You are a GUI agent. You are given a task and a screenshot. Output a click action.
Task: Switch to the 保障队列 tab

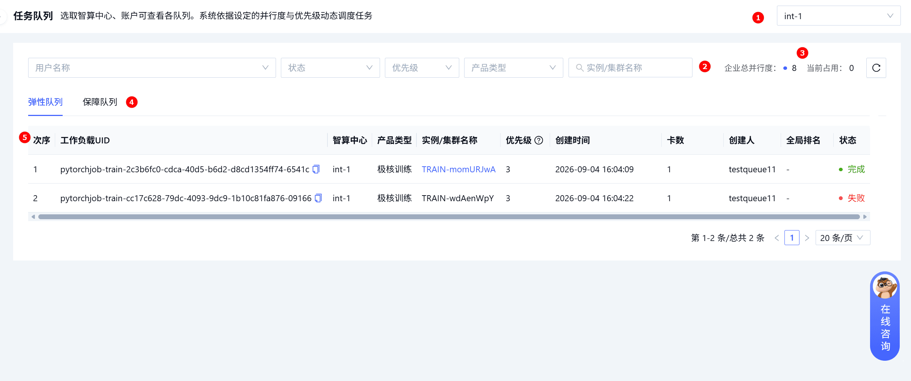click(100, 102)
